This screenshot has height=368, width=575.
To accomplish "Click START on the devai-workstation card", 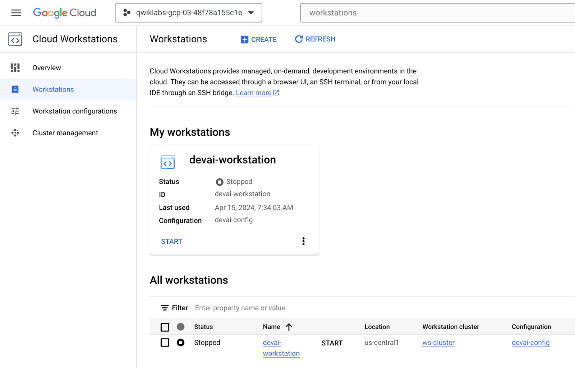I will [x=172, y=242].
